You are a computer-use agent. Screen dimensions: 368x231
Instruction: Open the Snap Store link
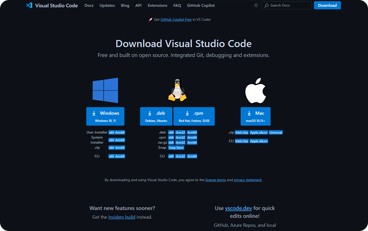coord(176,147)
